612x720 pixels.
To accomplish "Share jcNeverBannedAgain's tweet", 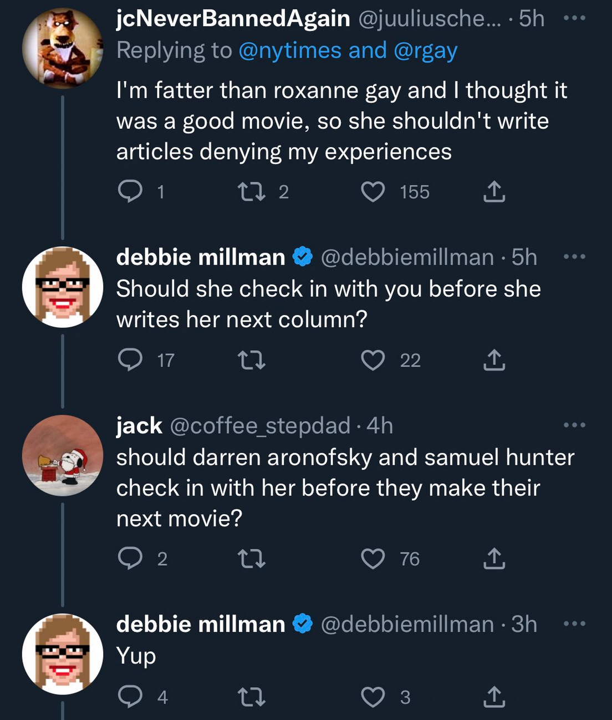I will click(x=494, y=192).
